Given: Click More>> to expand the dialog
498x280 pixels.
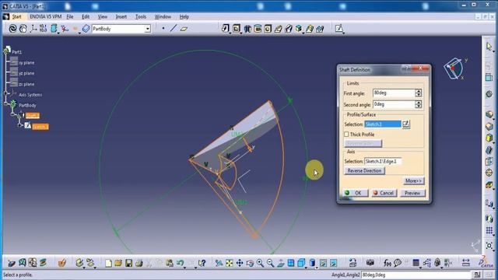Looking at the screenshot, I should click(413, 180).
